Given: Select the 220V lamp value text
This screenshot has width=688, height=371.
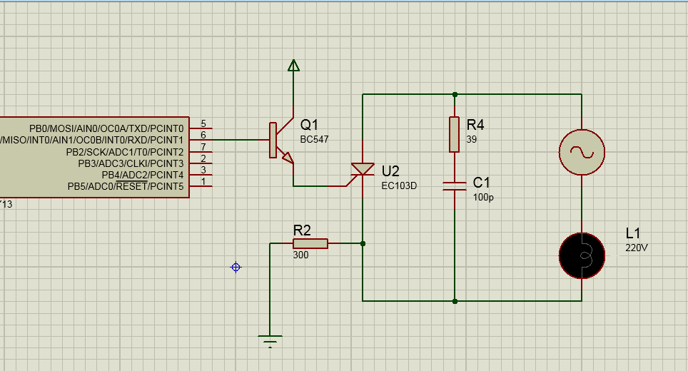Looking at the screenshot, I should pyautogui.click(x=637, y=248).
